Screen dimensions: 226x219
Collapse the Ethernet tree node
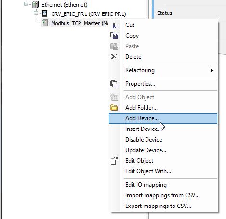pyautogui.click(x=26, y=4)
